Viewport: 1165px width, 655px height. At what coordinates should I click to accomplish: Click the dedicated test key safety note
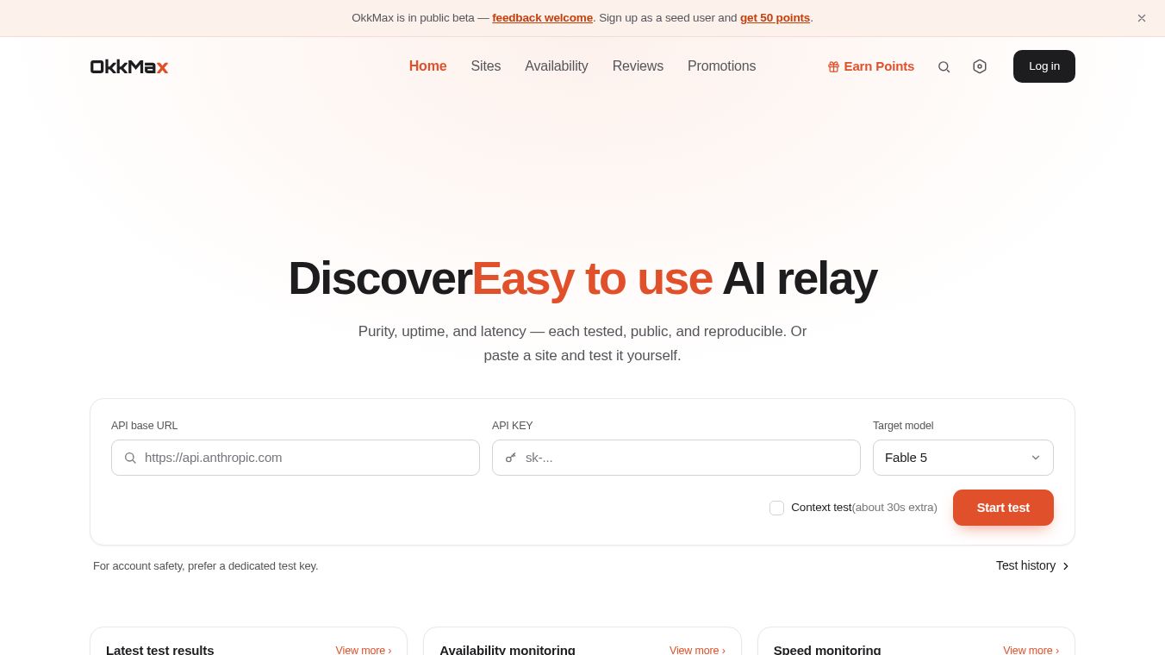click(x=206, y=565)
